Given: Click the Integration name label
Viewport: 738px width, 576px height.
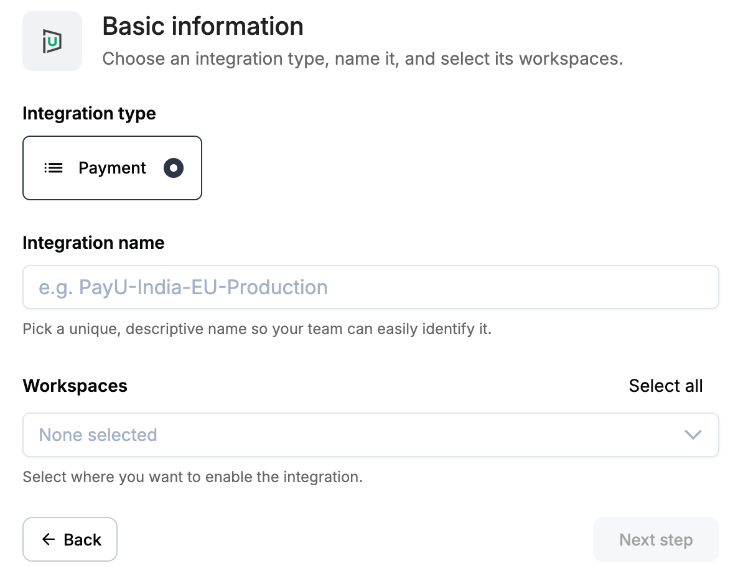Looking at the screenshot, I should pos(93,243).
